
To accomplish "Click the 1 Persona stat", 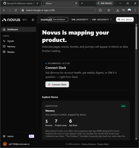I will coord(49,123).
